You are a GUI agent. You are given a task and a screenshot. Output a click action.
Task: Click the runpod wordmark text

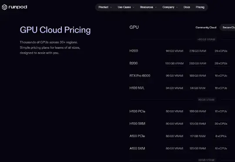(x=18, y=7)
